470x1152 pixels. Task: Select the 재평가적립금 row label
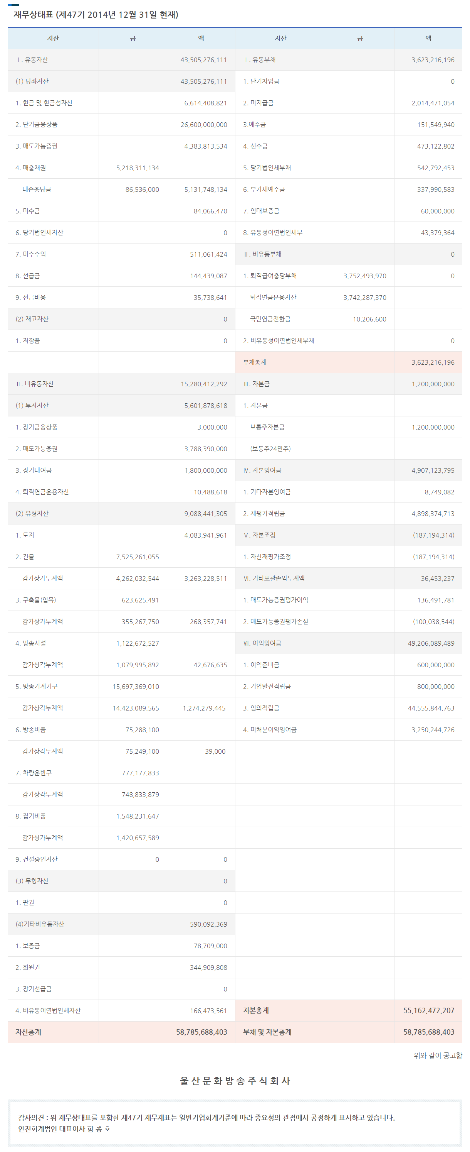pos(264,513)
